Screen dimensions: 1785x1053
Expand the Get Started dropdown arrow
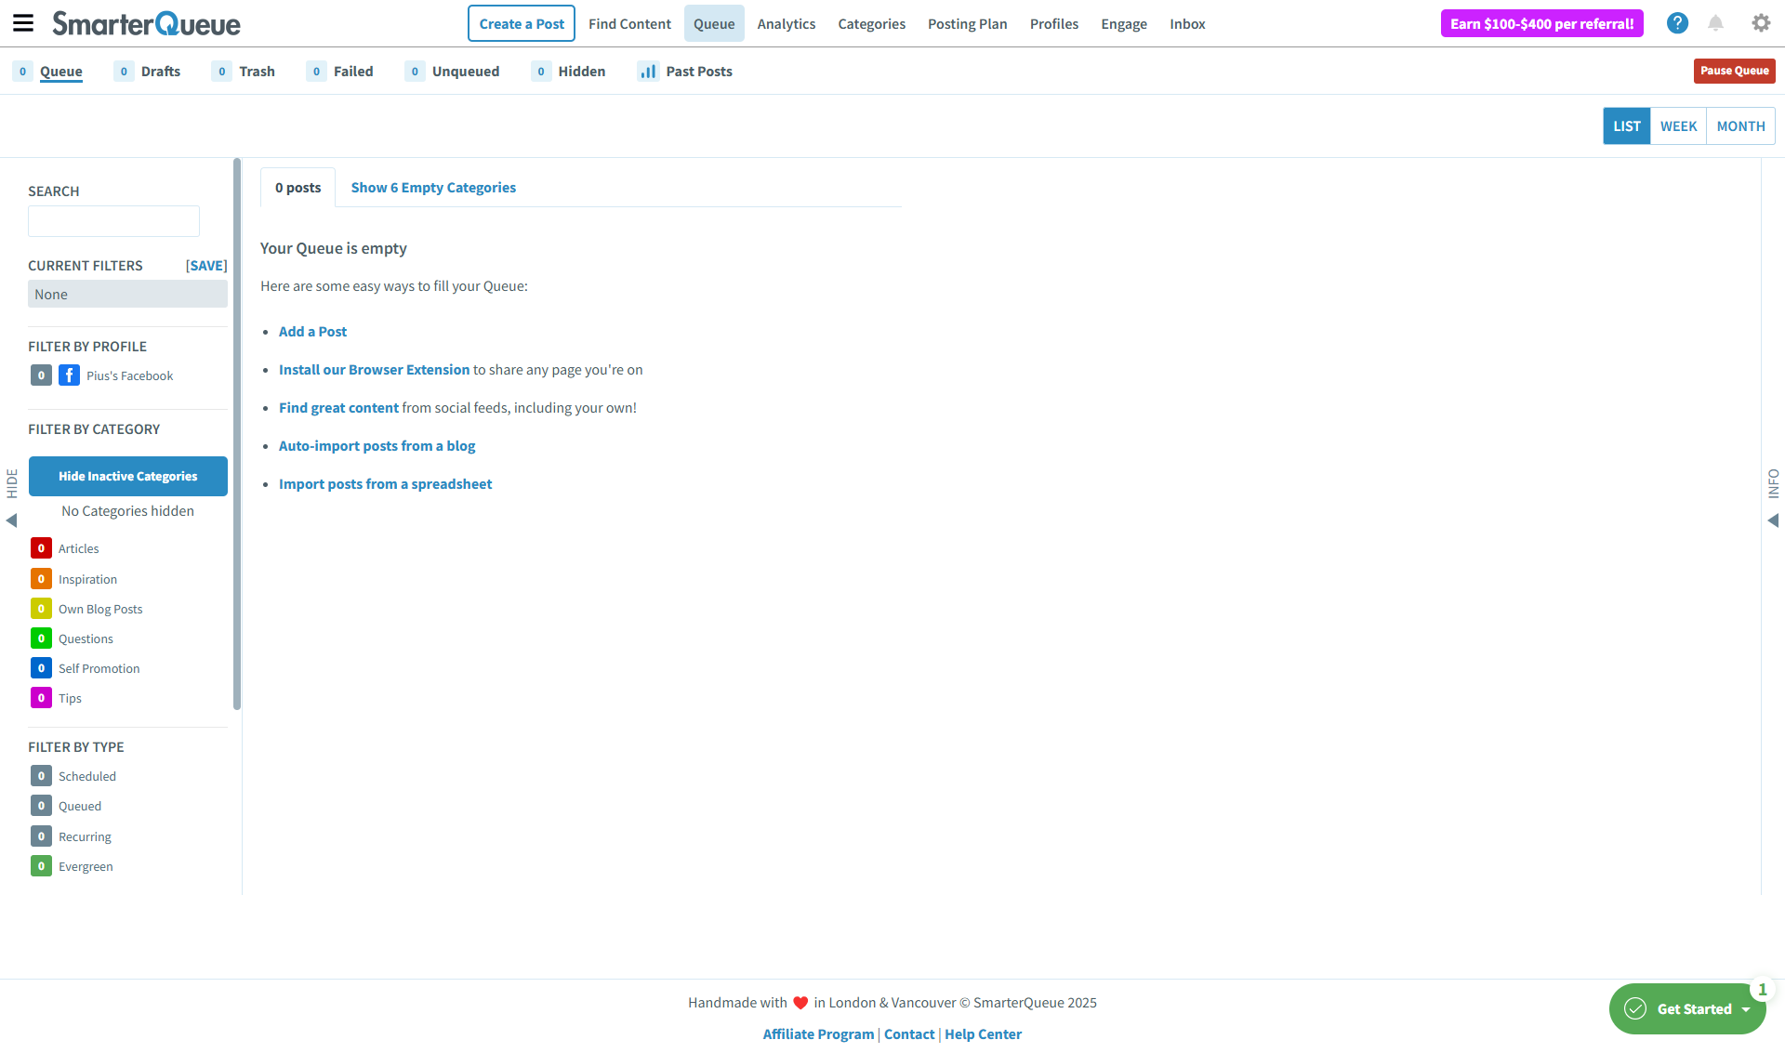1746,1009
